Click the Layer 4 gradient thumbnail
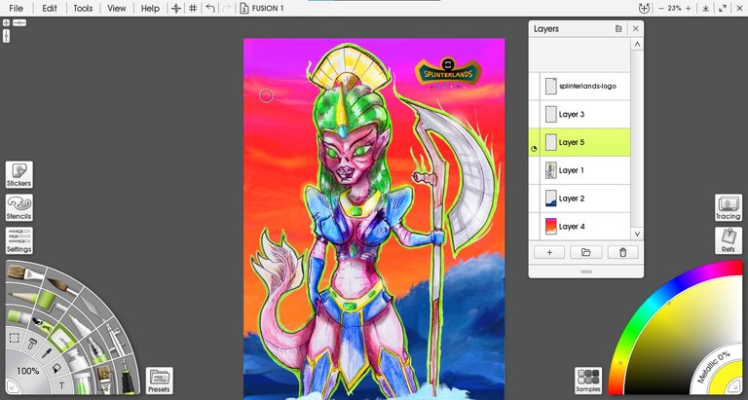 click(551, 227)
